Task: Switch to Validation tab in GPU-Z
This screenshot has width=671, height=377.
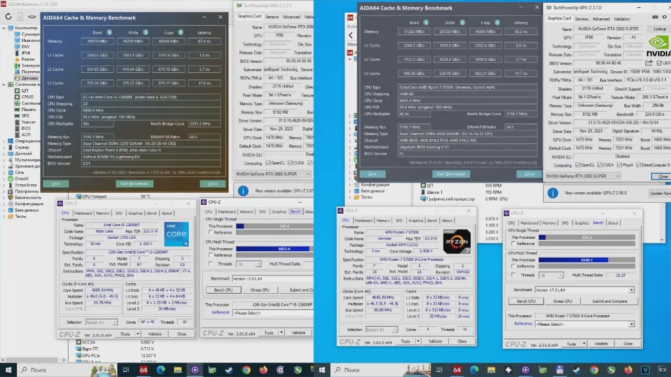Action: tap(622, 18)
